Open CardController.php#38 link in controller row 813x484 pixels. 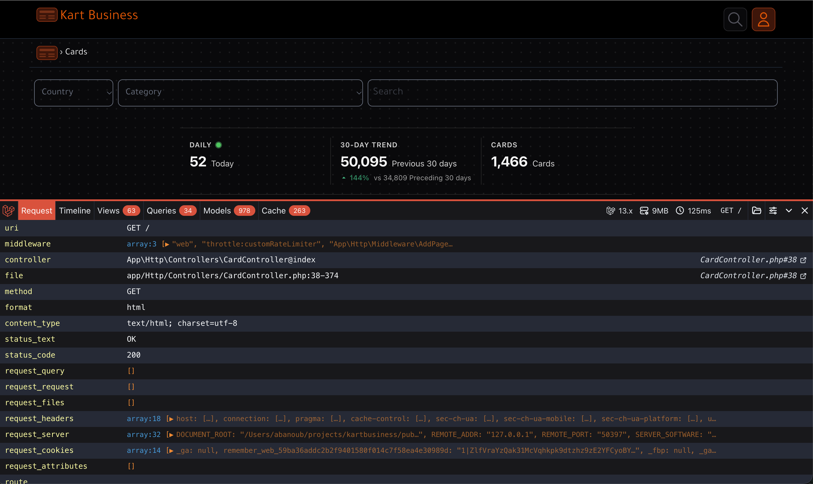(x=749, y=260)
